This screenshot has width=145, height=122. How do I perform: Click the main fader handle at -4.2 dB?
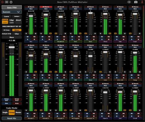[x=12, y=47]
